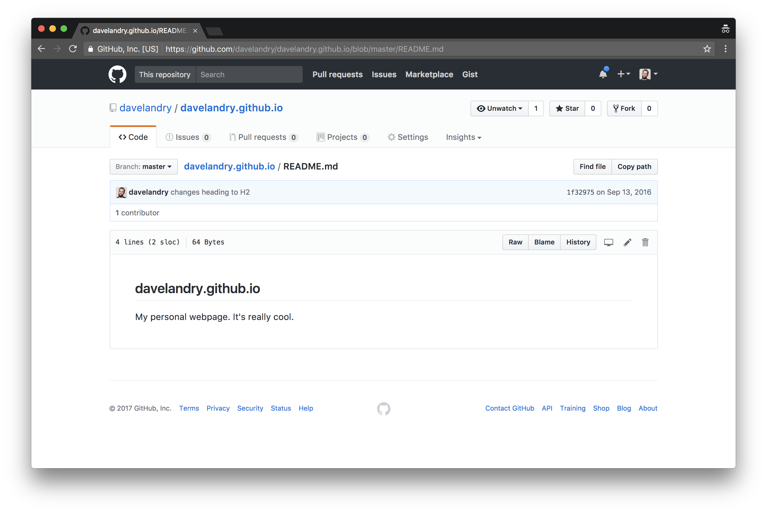Open file in desktop via monitor icon
The image size is (767, 513).
pyautogui.click(x=608, y=243)
